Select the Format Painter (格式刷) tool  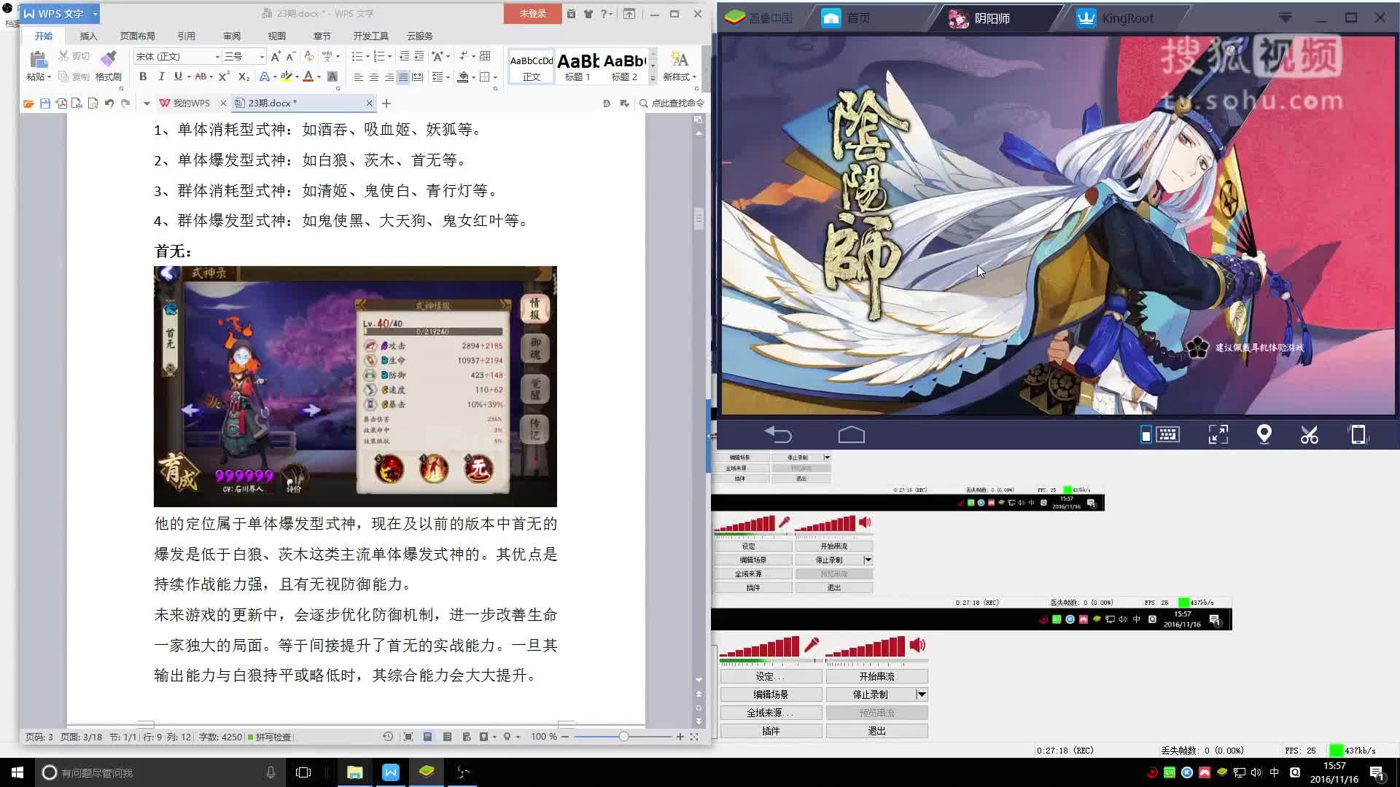(108, 66)
